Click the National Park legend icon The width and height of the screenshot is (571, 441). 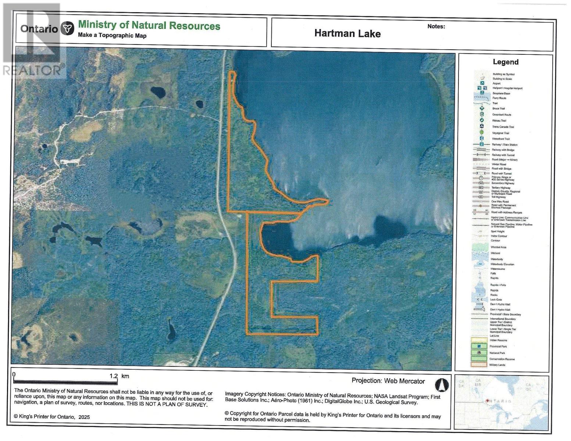click(x=479, y=352)
